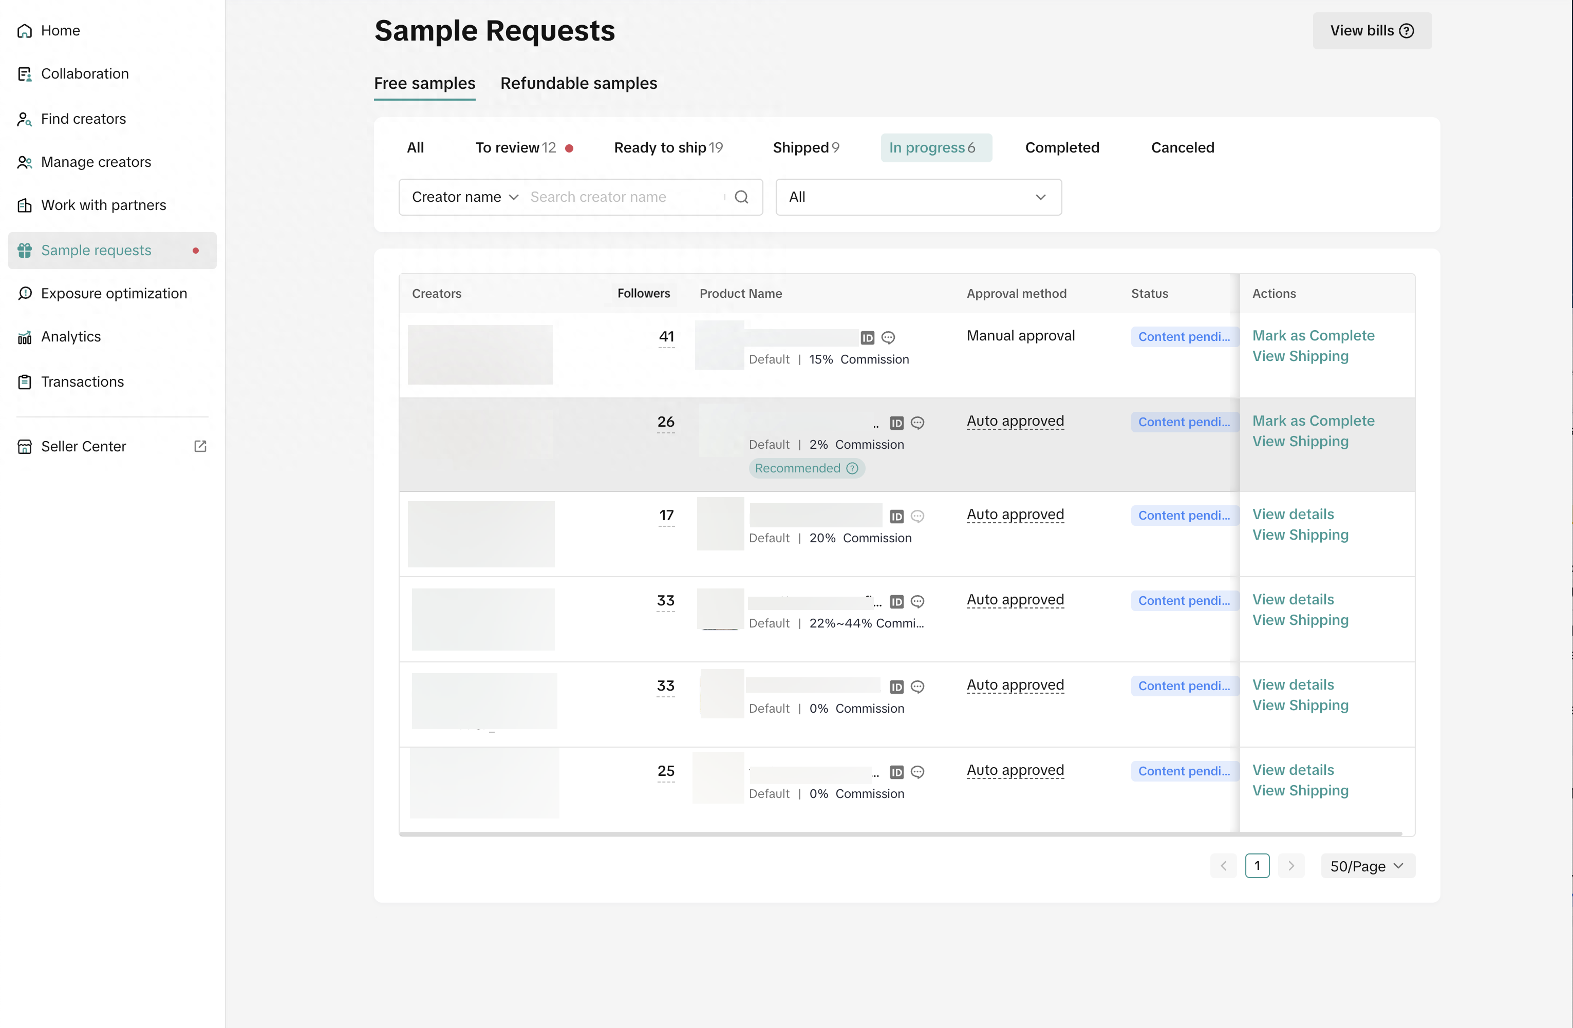View details for the 20% Commission row
The height and width of the screenshot is (1028, 1573).
(1293, 514)
